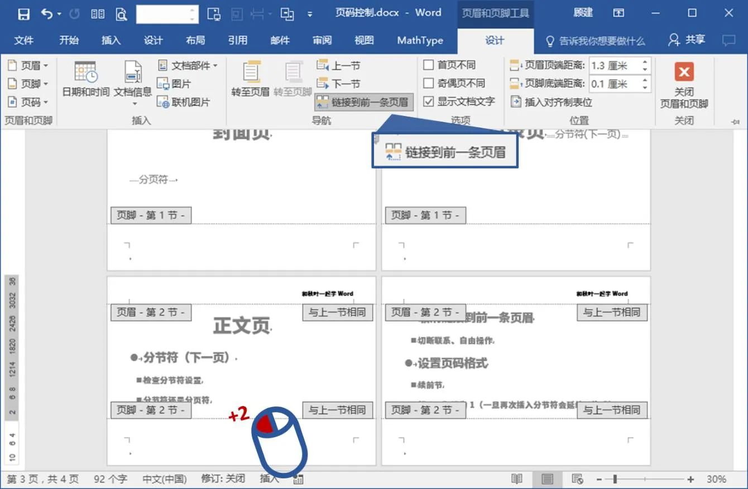This screenshot has height=489, width=748.
Task: Collapse the ribbon with the pin icon
Action: pos(735,121)
